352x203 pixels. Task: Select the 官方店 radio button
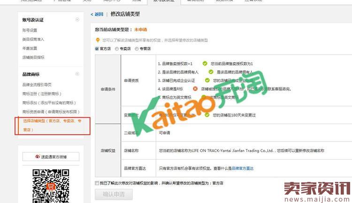click(x=97, y=49)
